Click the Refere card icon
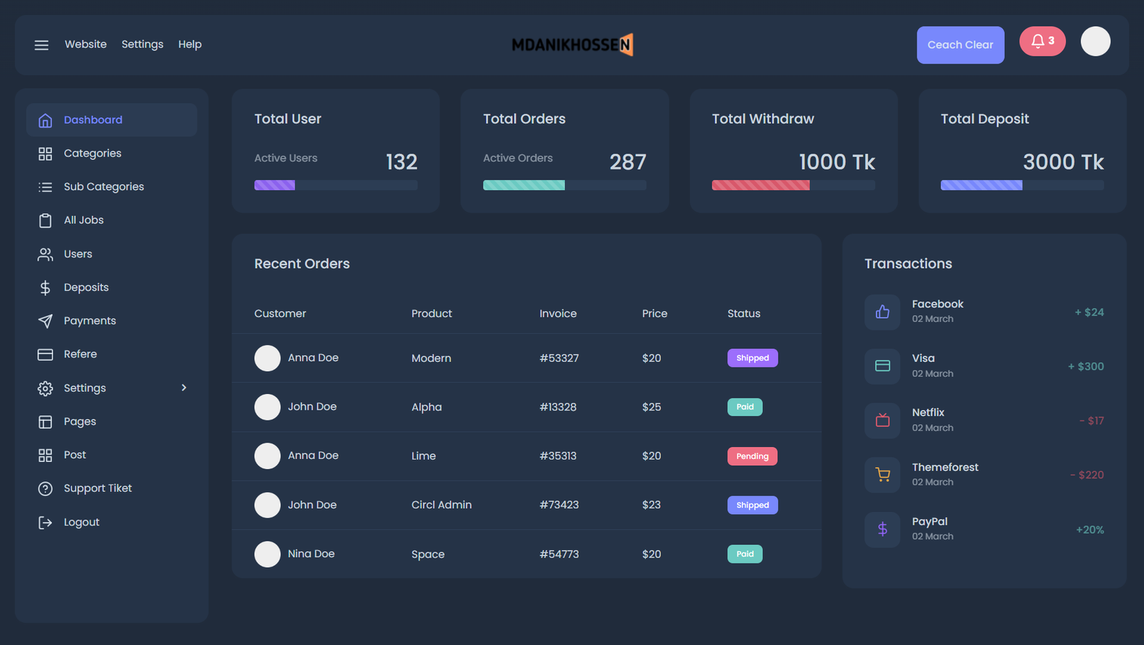The height and width of the screenshot is (645, 1144). pos(45,355)
